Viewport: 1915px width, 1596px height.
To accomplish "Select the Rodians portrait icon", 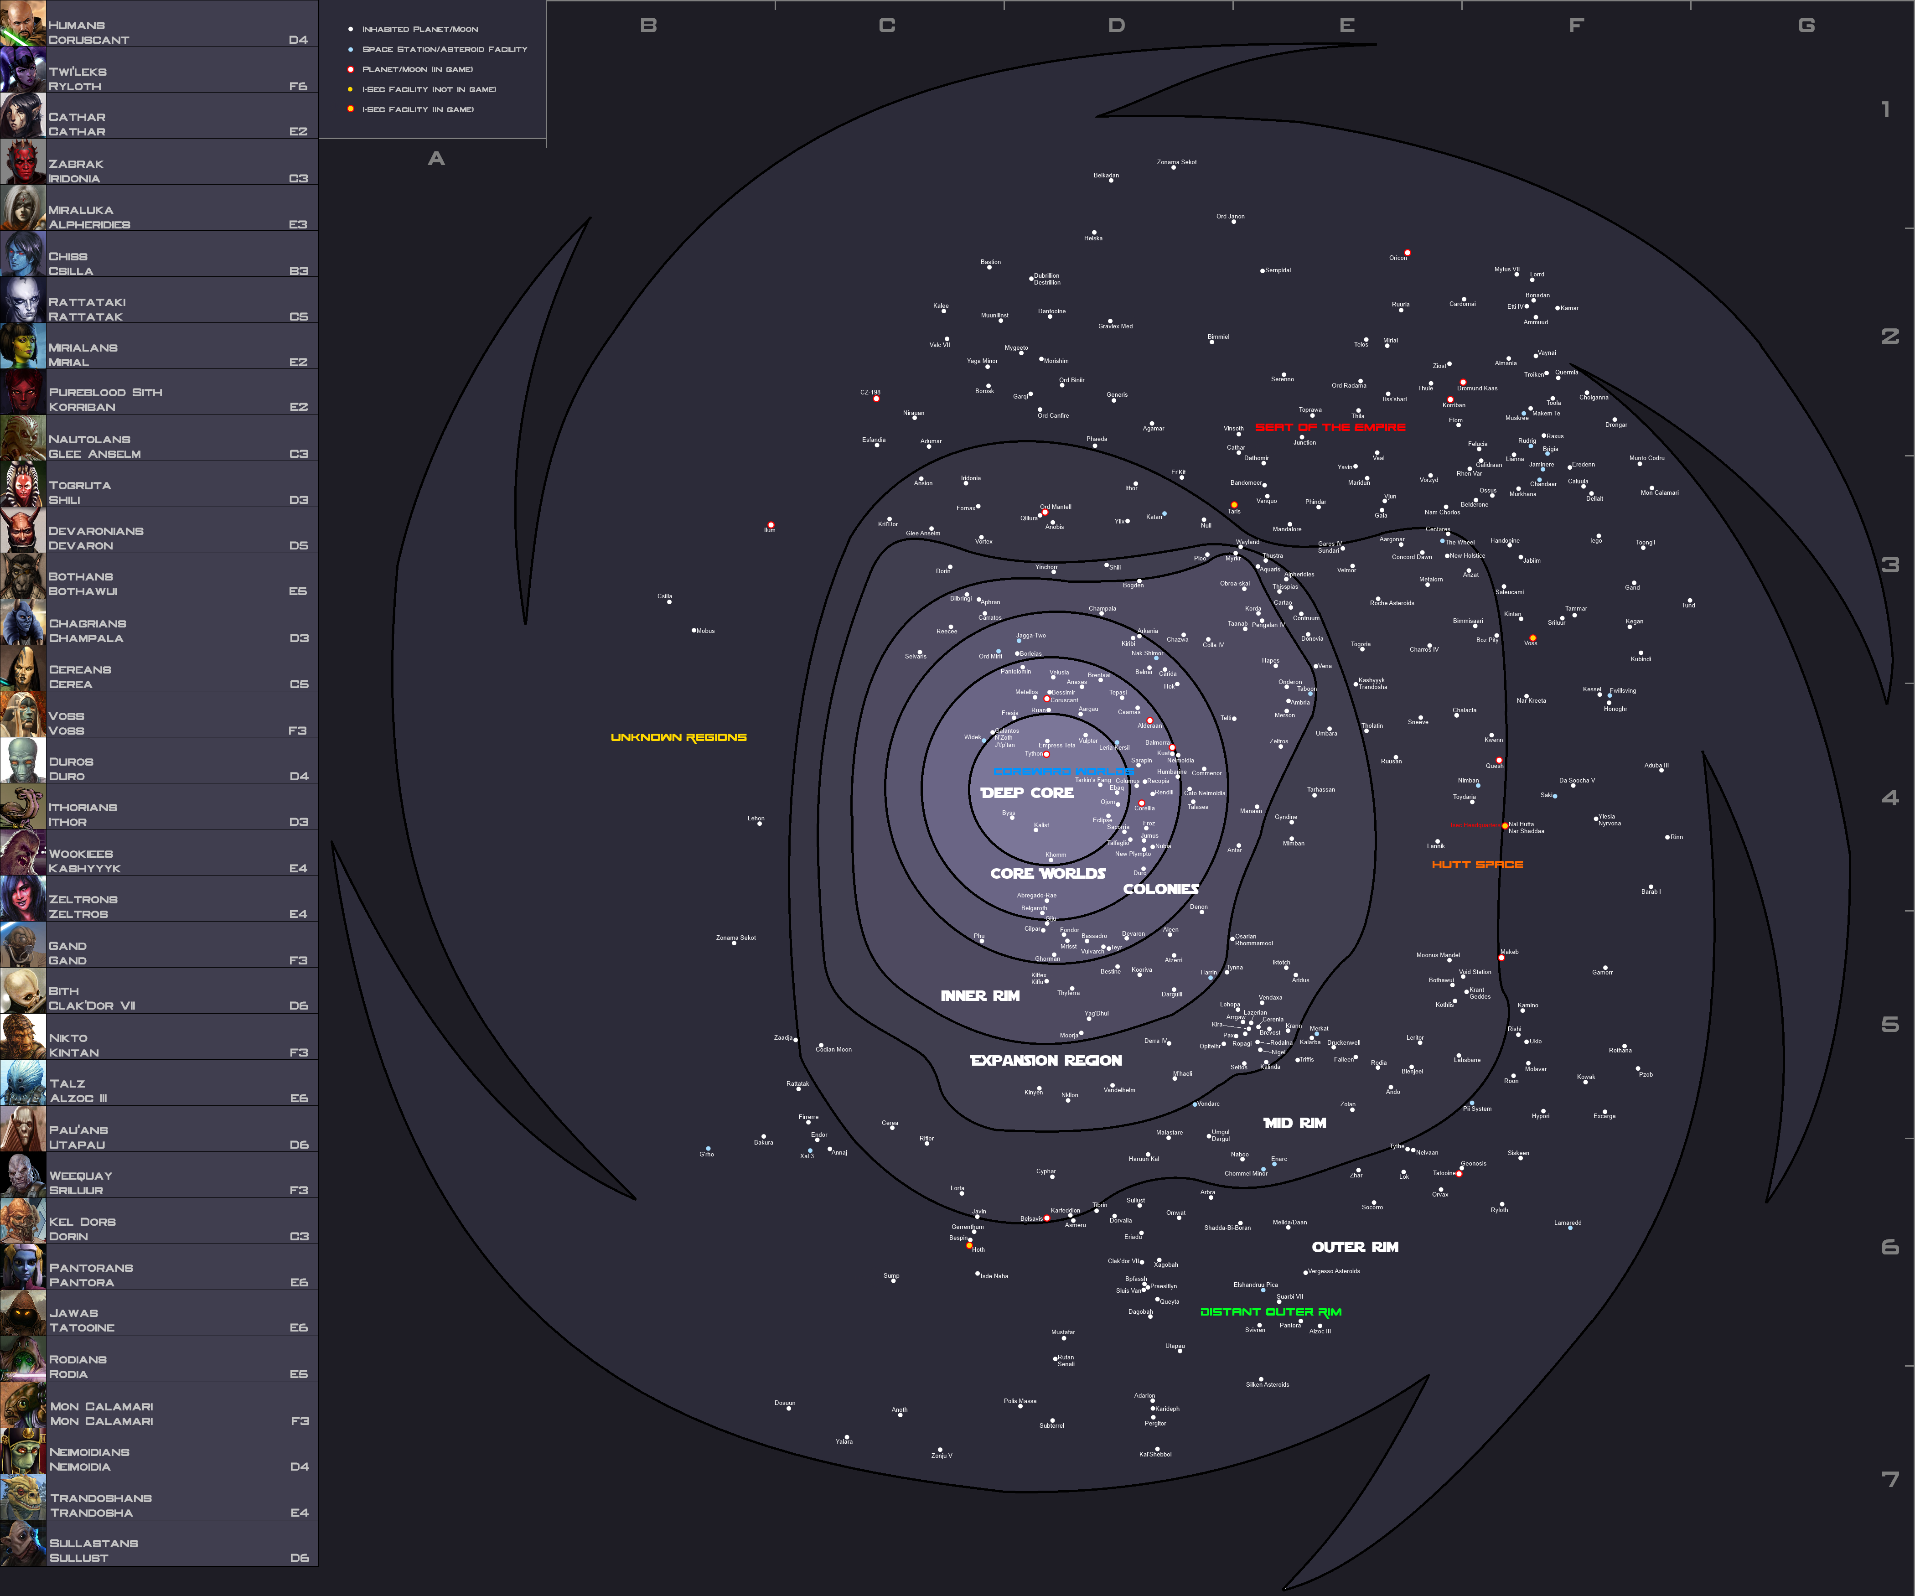I will pyautogui.click(x=23, y=1359).
